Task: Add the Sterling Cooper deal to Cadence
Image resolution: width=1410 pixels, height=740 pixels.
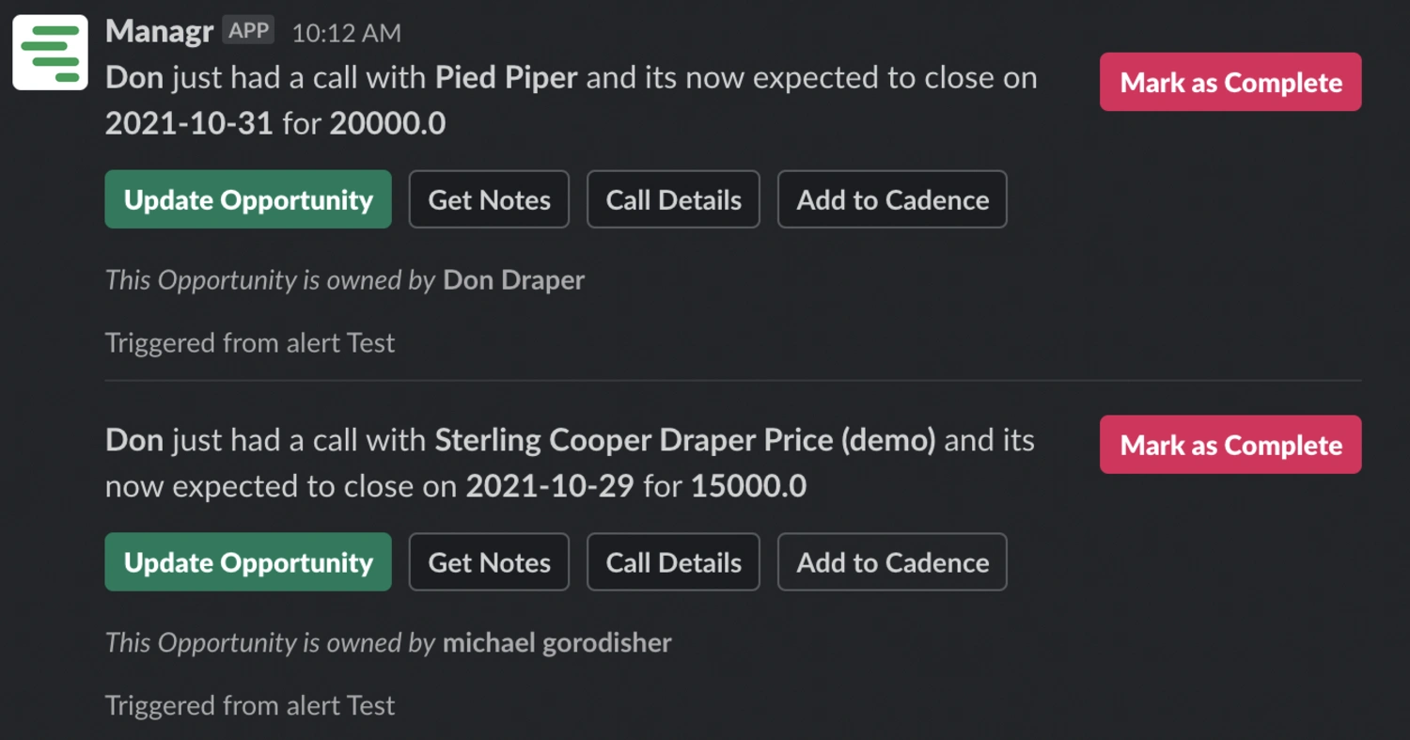Action: [892, 562]
